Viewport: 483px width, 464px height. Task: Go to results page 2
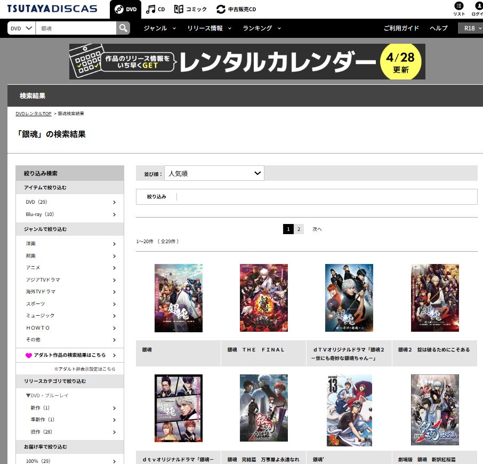pos(299,229)
